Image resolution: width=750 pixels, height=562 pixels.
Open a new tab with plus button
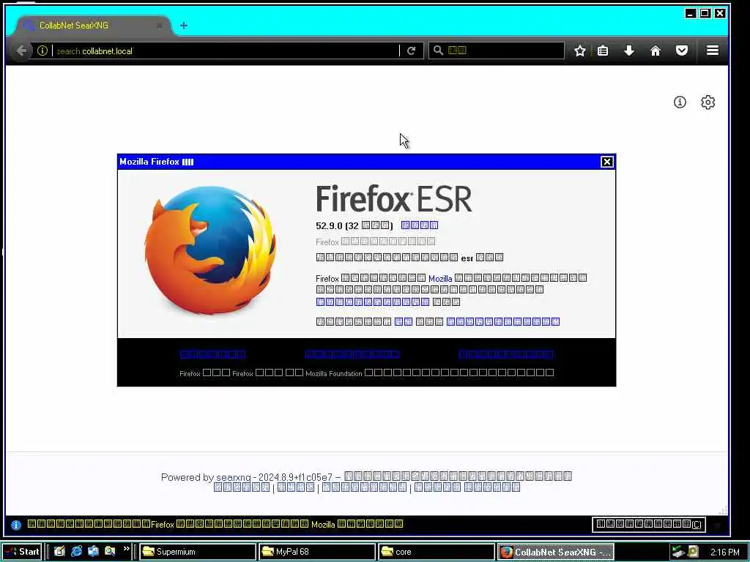pyautogui.click(x=184, y=26)
